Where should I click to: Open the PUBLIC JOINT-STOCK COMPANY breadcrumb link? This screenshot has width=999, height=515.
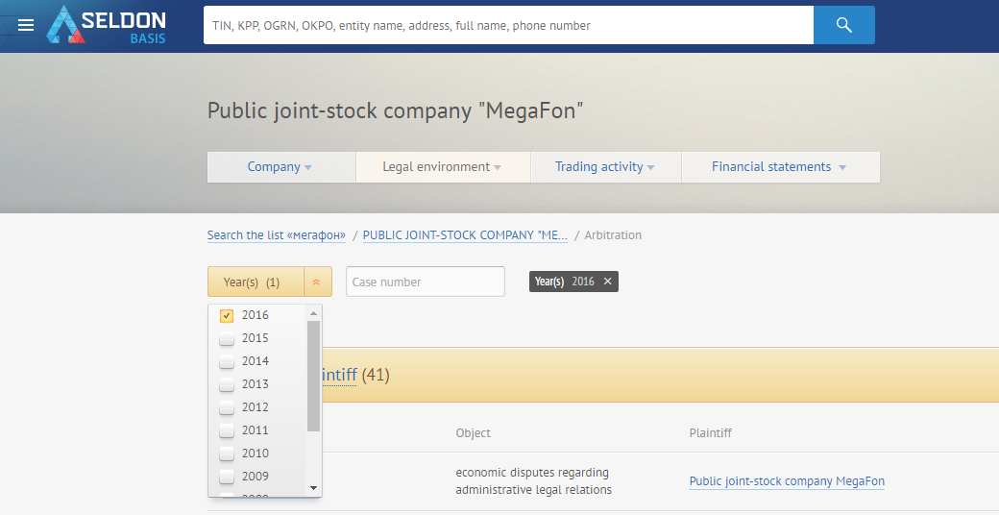[465, 235]
